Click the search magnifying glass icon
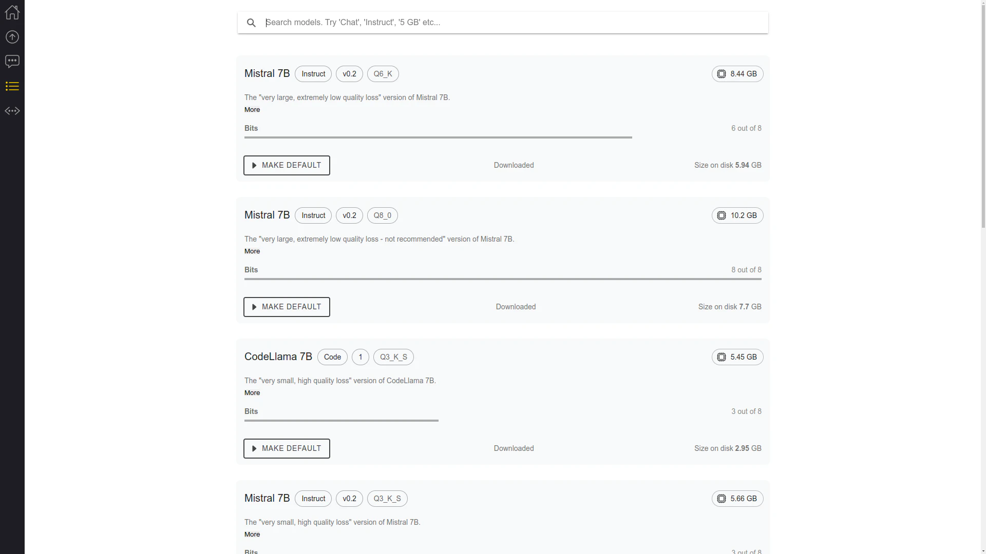 tap(251, 23)
